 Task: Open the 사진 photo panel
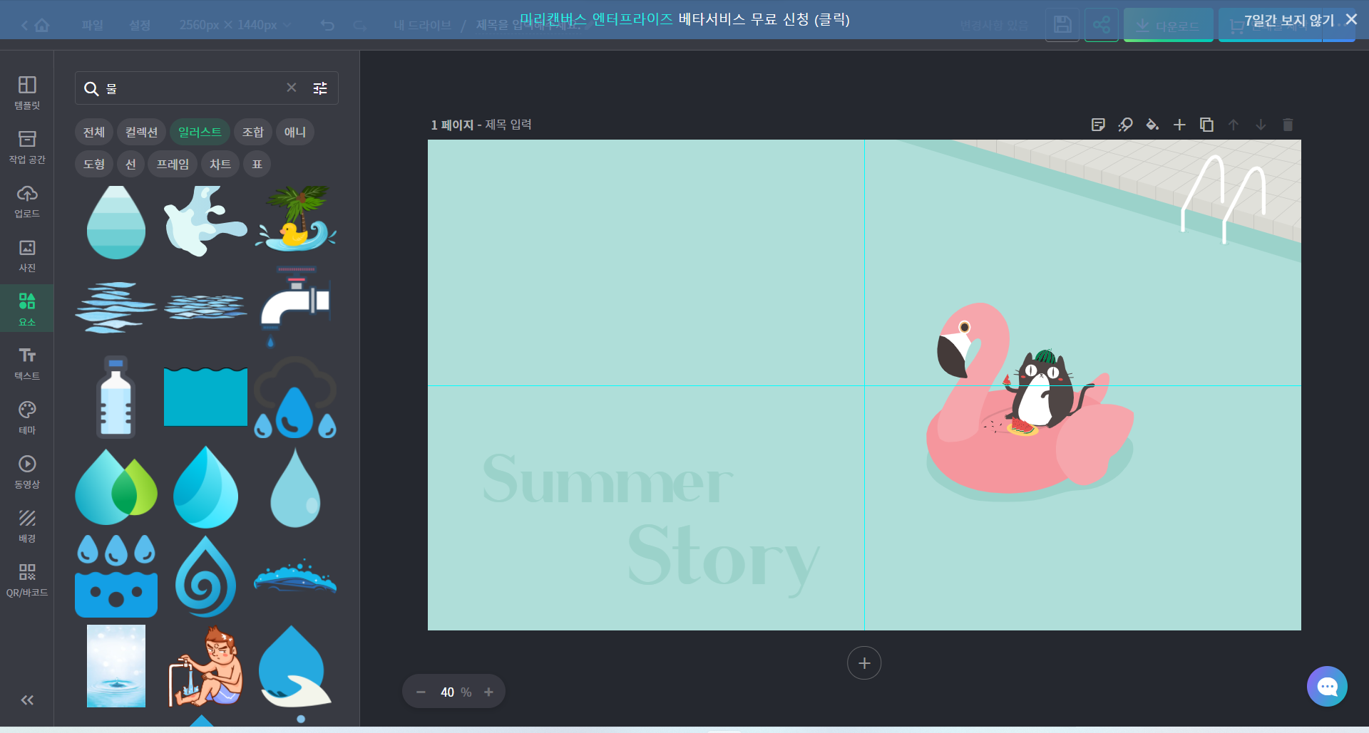(27, 256)
